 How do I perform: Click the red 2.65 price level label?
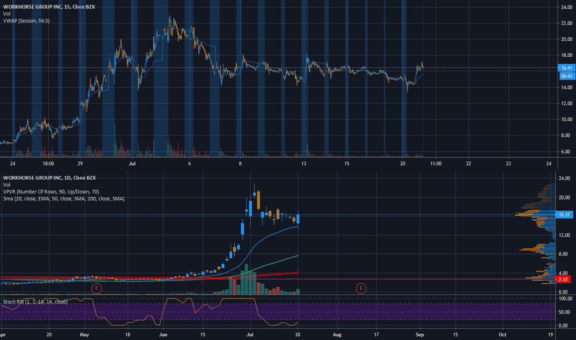(563, 279)
